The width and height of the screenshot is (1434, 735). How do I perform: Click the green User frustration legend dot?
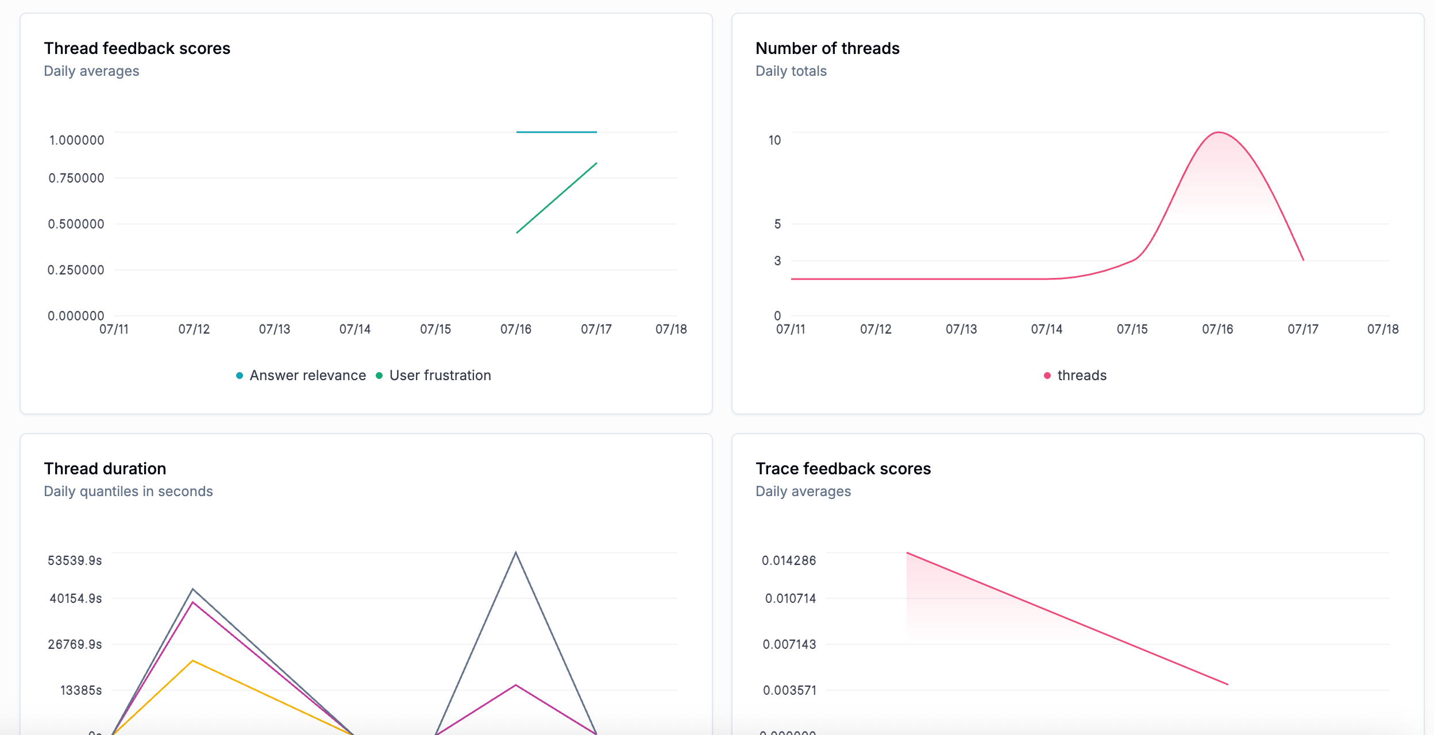point(378,375)
